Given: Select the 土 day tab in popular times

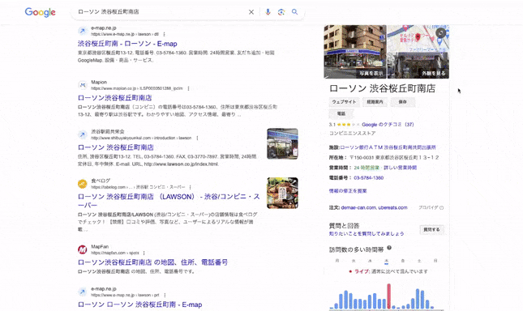Looking at the screenshot, I should click(x=419, y=261).
